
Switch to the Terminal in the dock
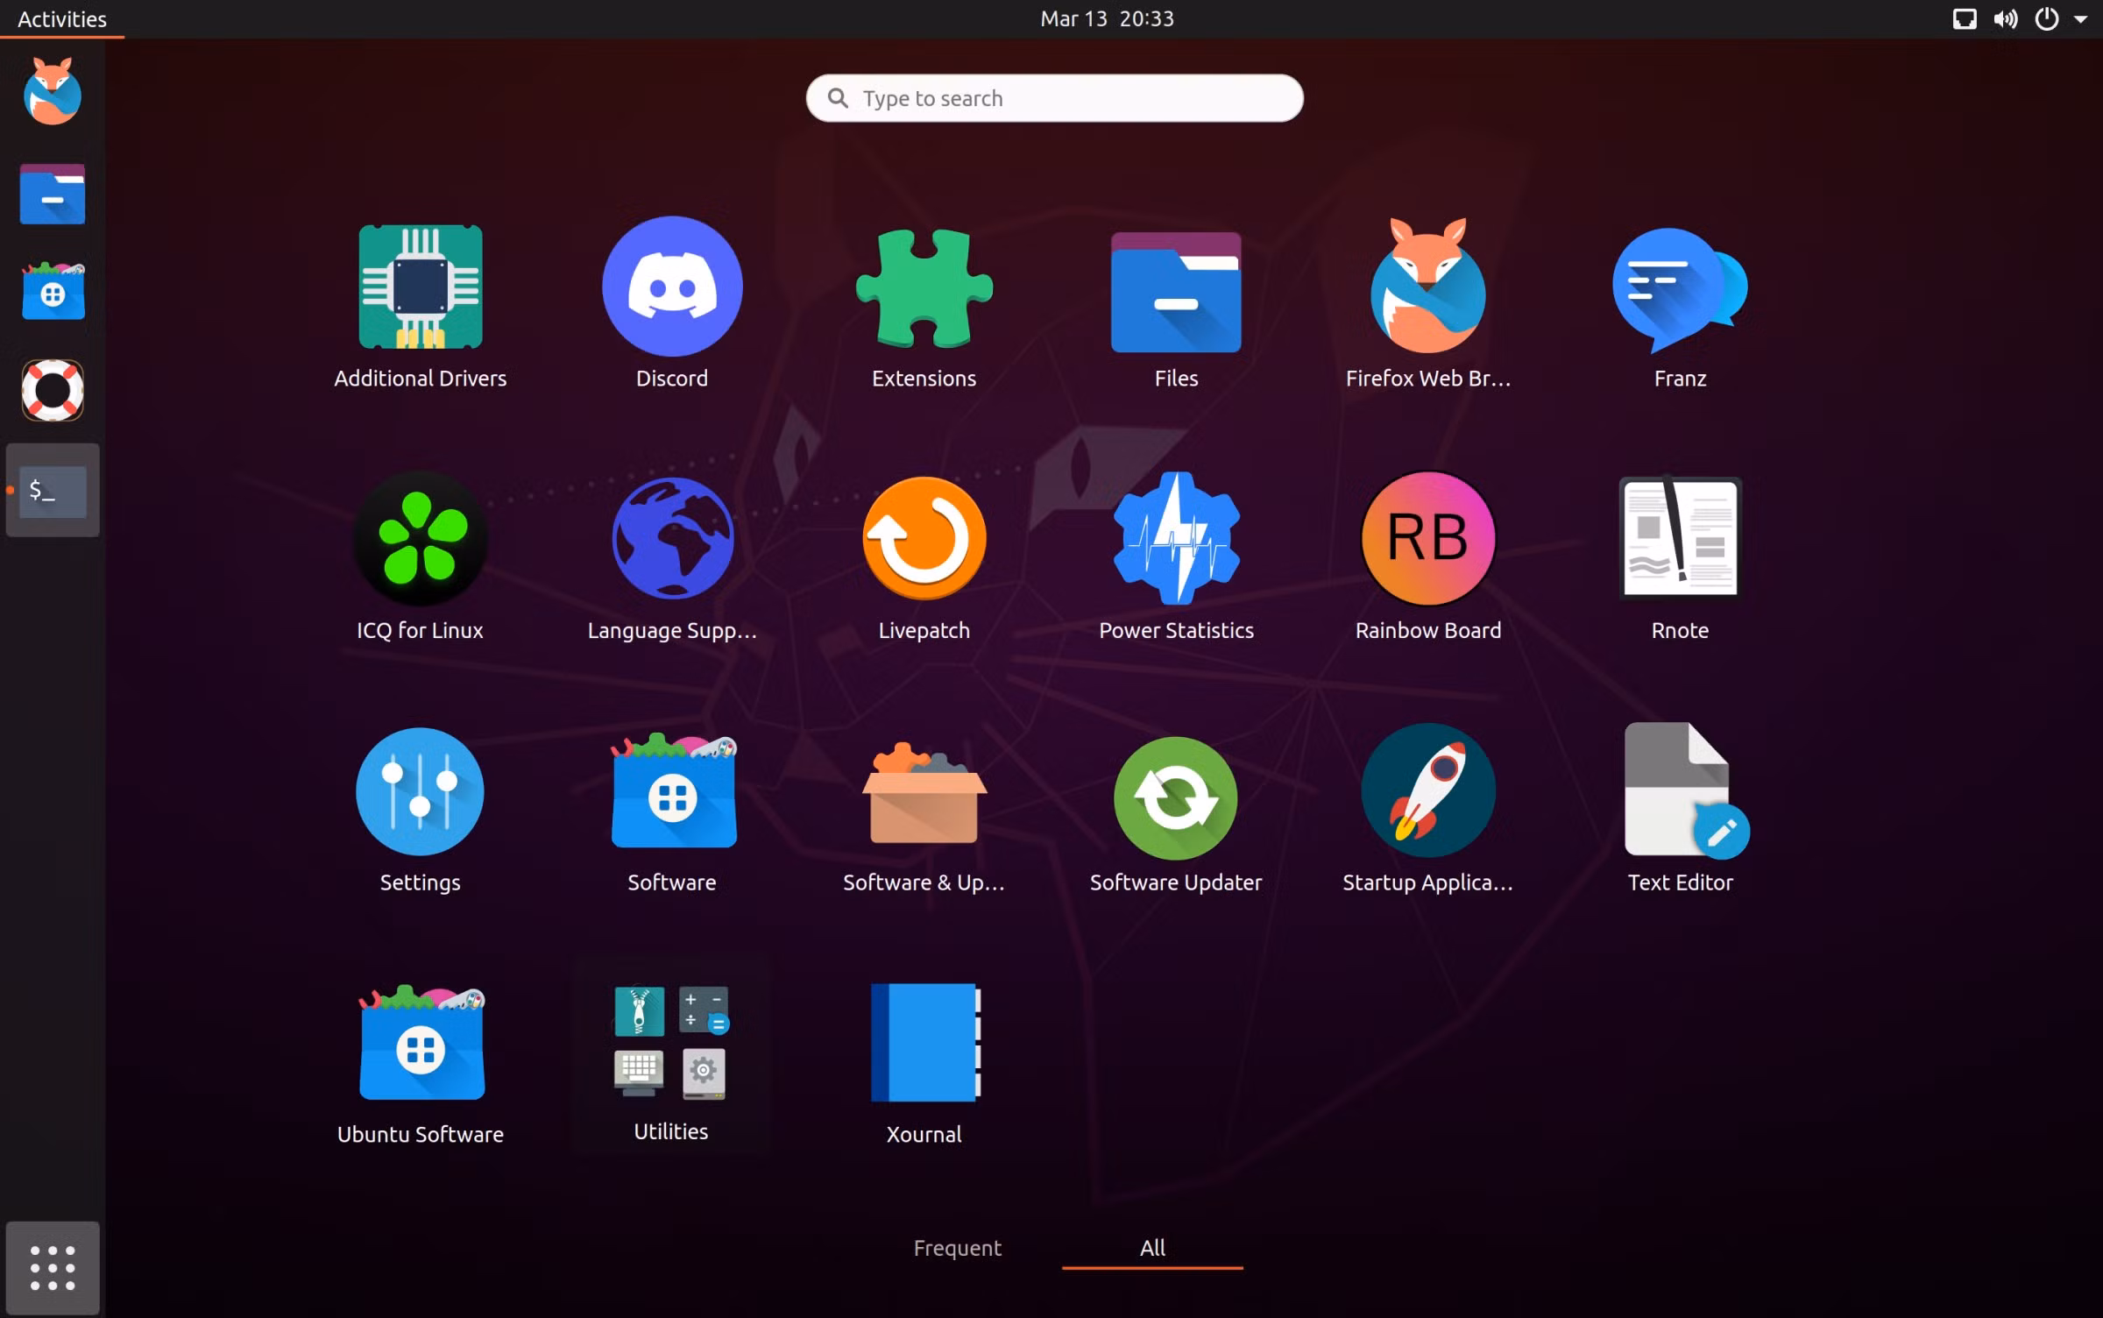[53, 490]
